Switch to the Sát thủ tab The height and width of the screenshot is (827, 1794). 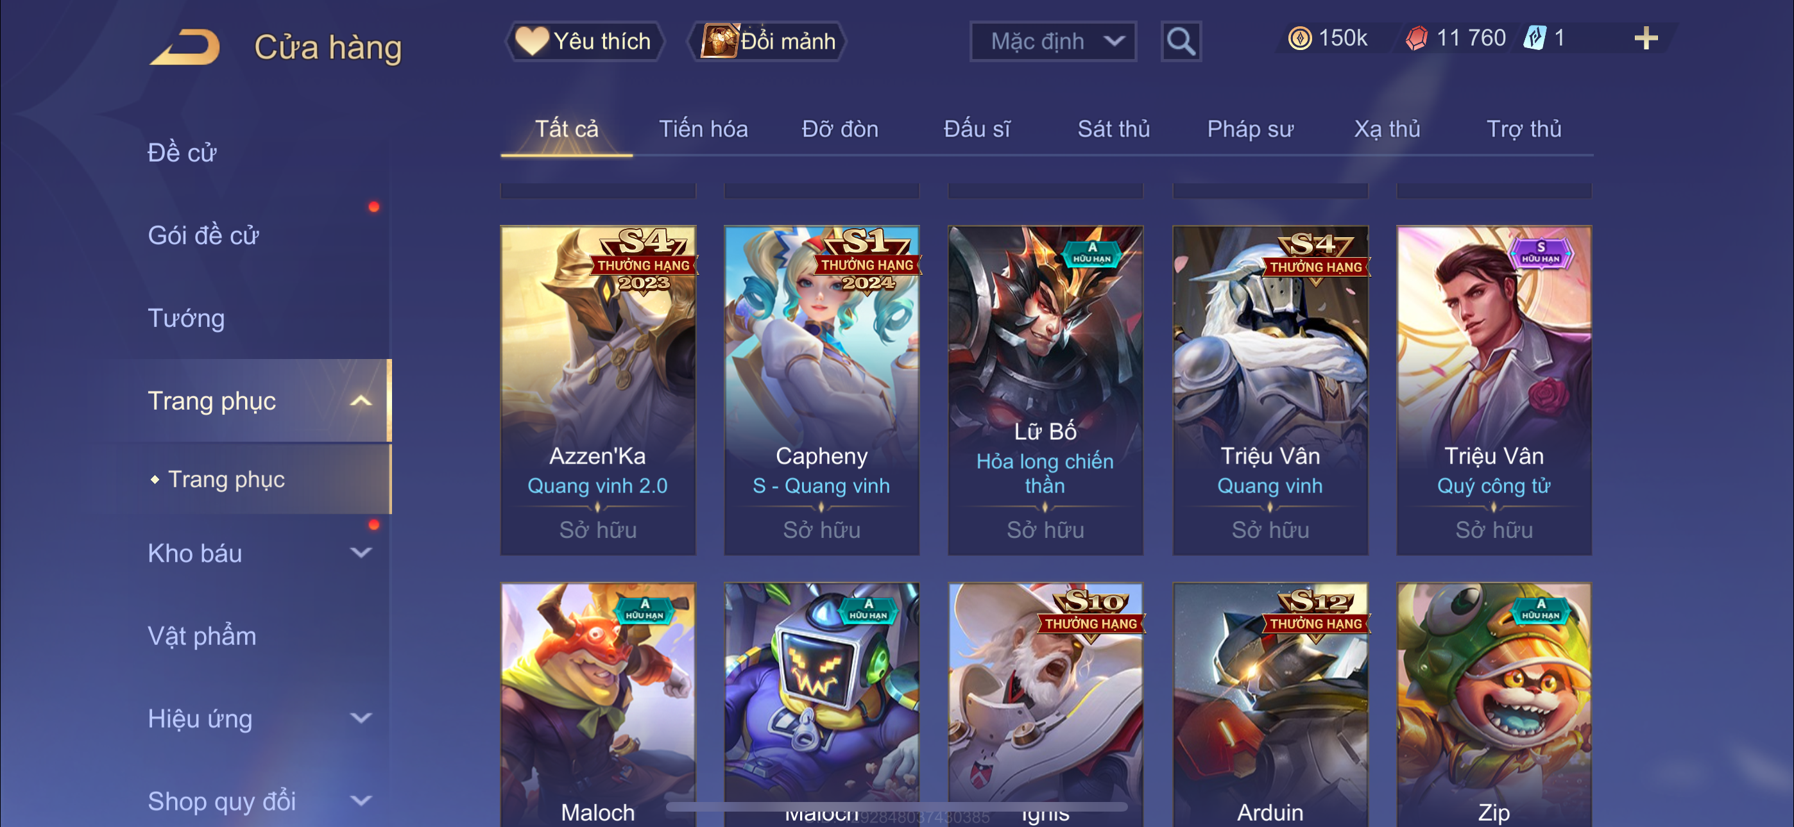click(1113, 129)
